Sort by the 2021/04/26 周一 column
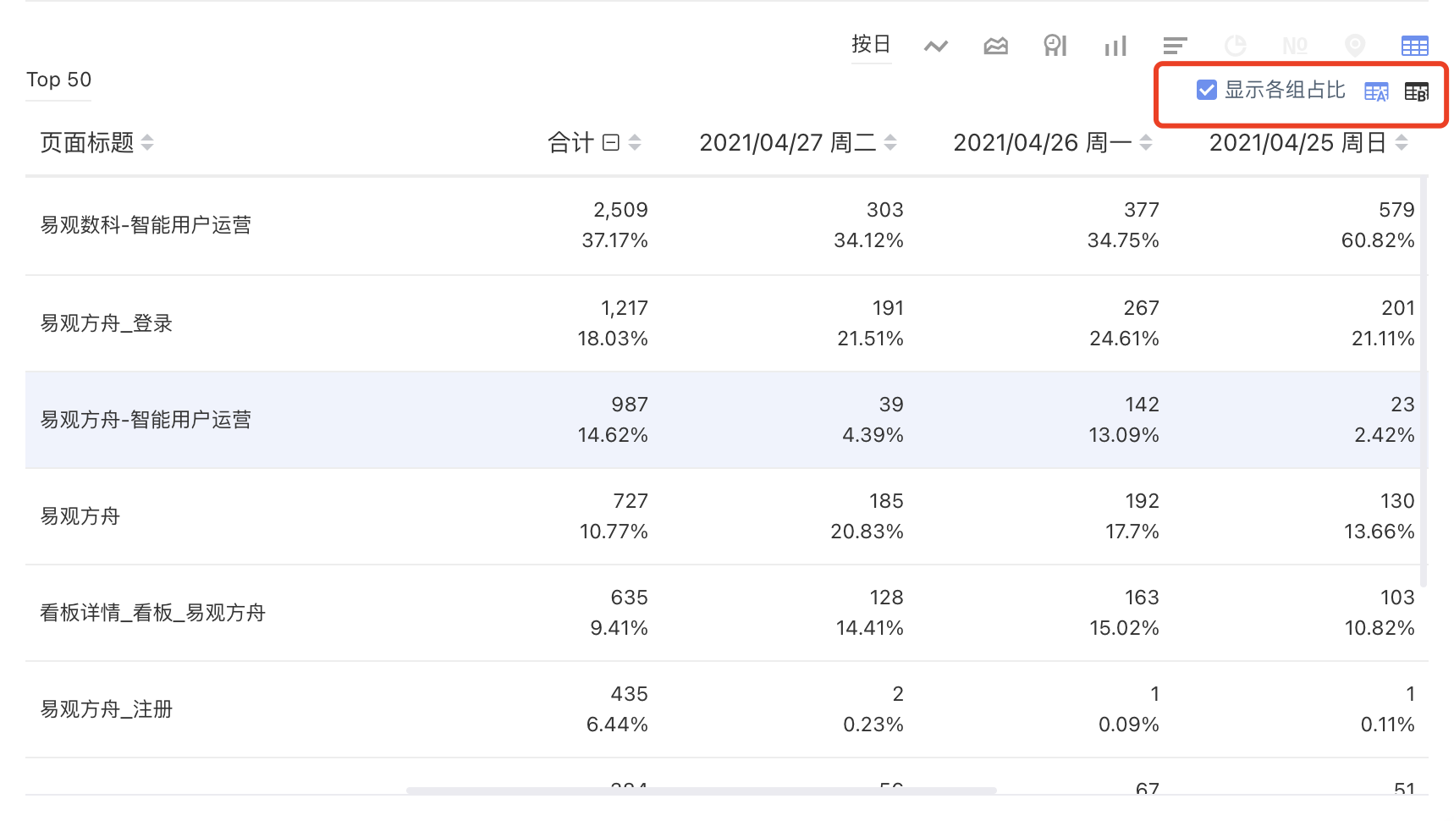Image resolution: width=1454 pixels, height=821 pixels. [x=1146, y=142]
